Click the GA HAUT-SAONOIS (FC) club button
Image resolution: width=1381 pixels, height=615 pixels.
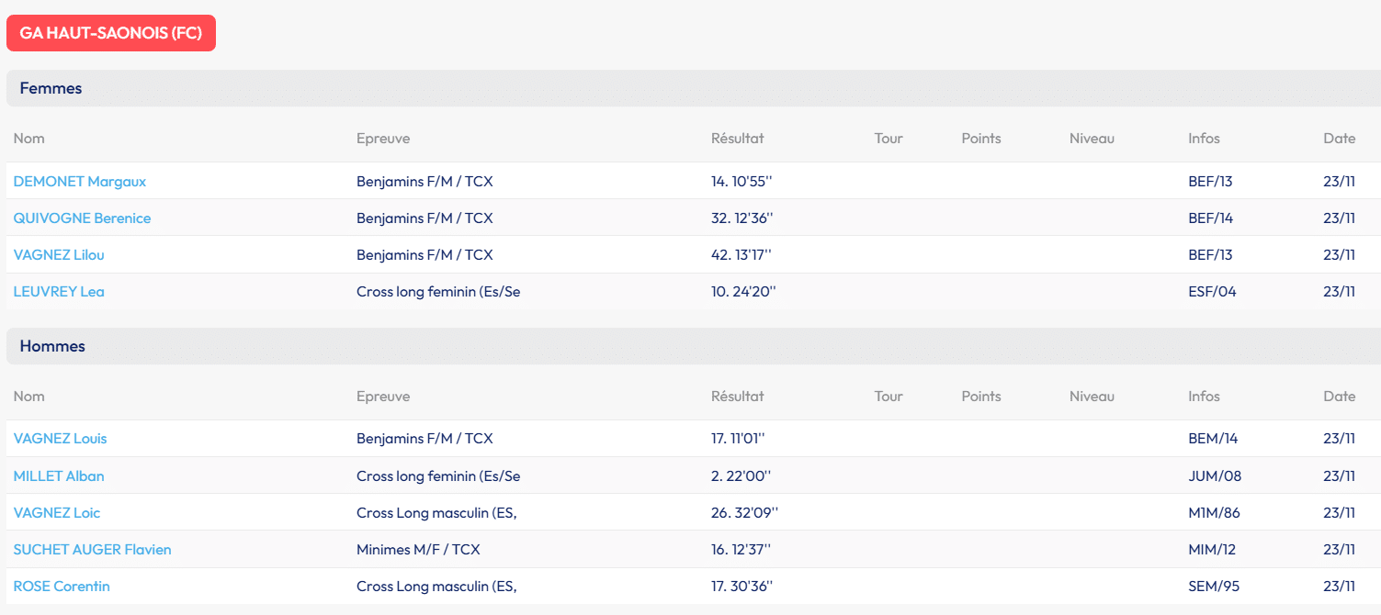(x=110, y=33)
